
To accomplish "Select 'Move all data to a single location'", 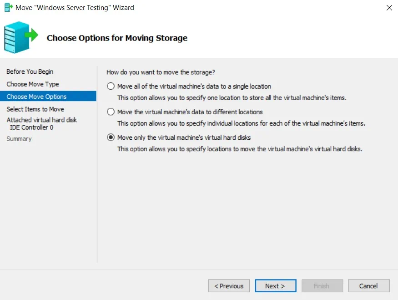I will click(111, 86).
